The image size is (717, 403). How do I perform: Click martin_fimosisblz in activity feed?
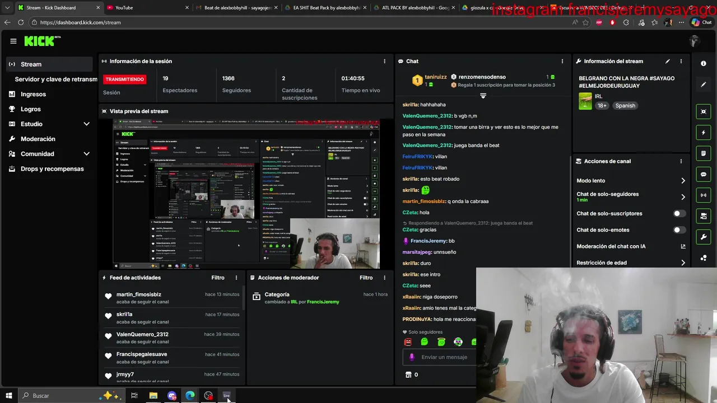(x=138, y=294)
